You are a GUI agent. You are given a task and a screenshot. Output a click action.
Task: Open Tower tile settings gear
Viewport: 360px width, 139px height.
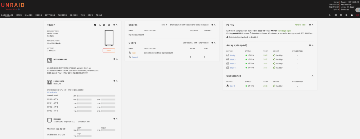pos(114,25)
